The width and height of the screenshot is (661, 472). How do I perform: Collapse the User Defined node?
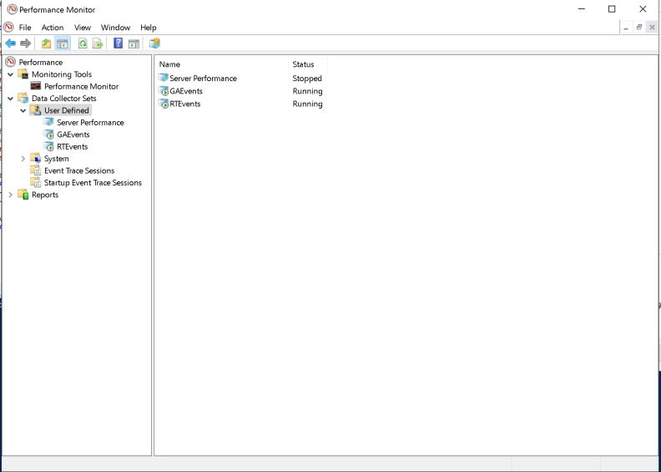click(23, 110)
